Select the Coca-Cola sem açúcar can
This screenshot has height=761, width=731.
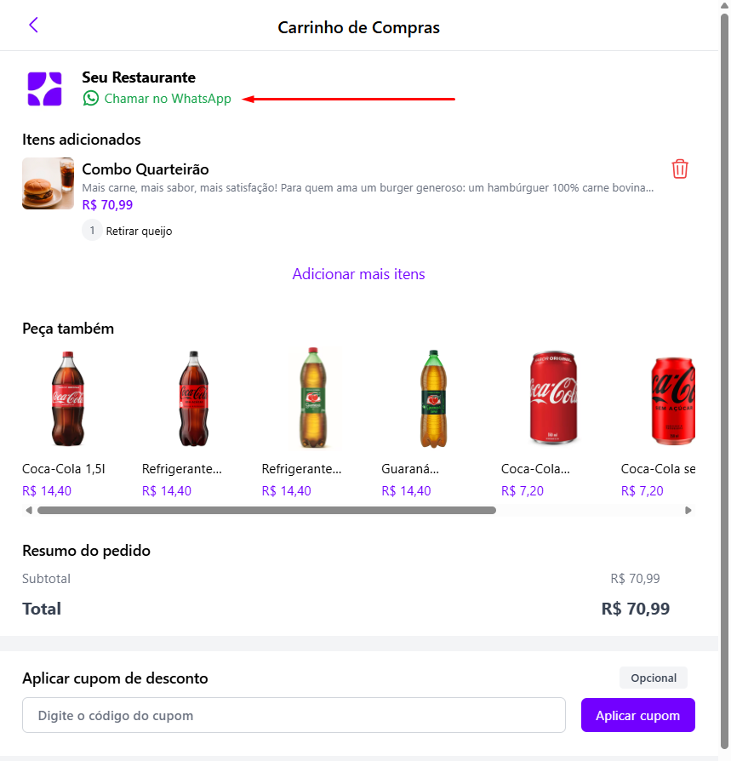[x=672, y=399]
